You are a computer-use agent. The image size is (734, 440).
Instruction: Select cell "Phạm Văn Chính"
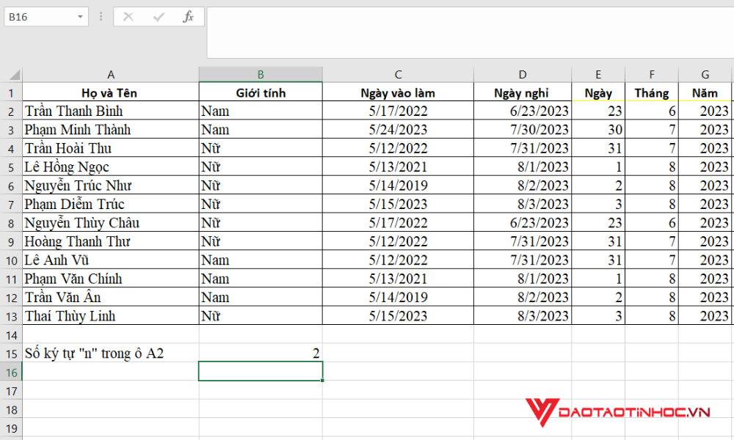111,279
